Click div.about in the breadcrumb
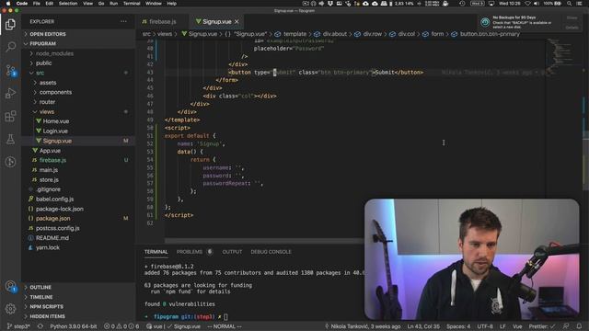The height and width of the screenshot is (331, 589). tap(330, 34)
